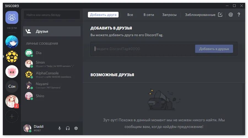Open direct message with AlphaConsole
Screen dimensions: 248x138
coord(52,75)
